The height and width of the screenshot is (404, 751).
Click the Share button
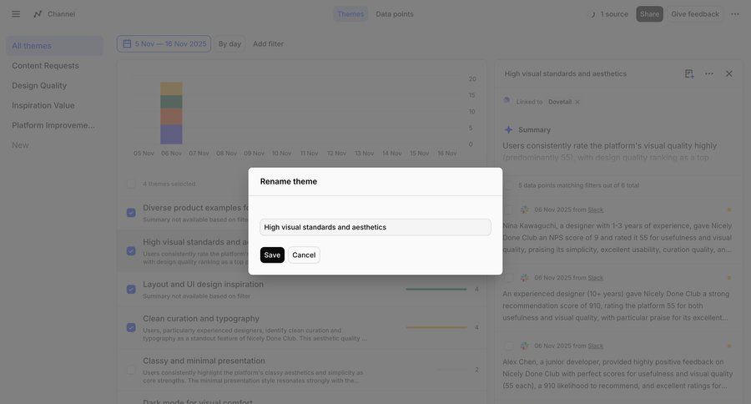[649, 14]
